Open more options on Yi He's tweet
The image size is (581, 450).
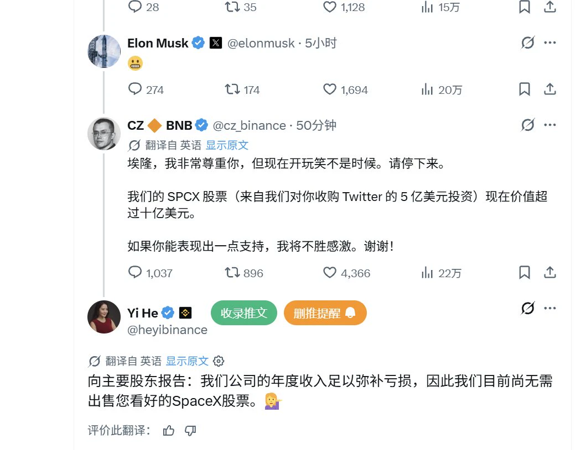tap(550, 308)
